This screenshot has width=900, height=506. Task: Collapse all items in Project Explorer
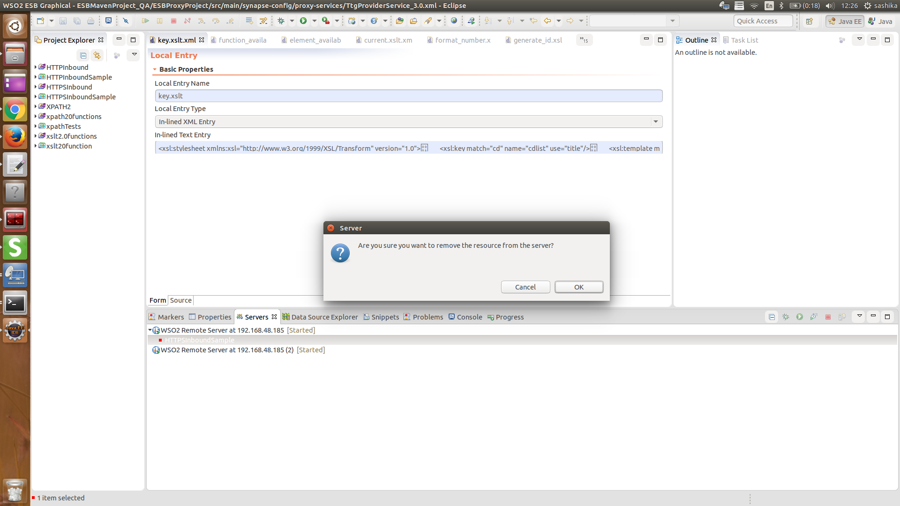[x=83, y=55]
